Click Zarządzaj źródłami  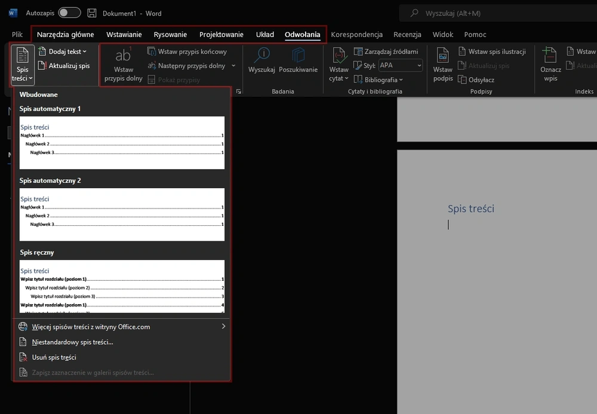(x=386, y=51)
